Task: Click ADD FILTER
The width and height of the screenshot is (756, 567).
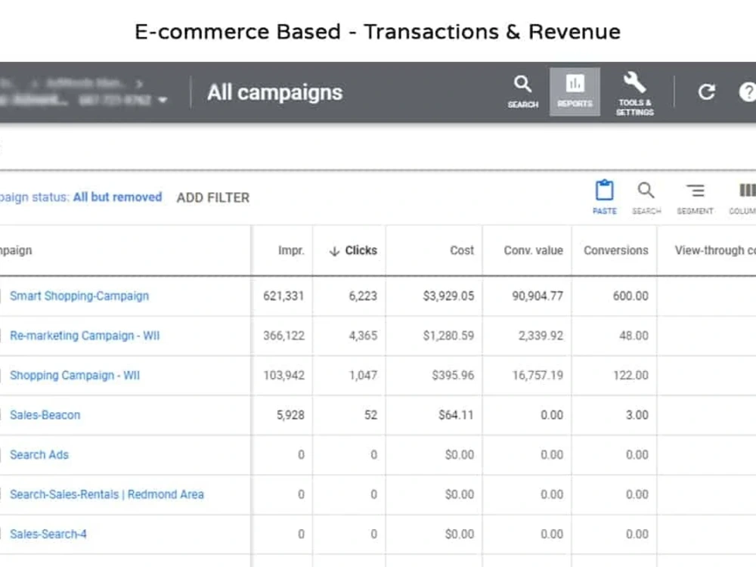Action: pos(212,197)
